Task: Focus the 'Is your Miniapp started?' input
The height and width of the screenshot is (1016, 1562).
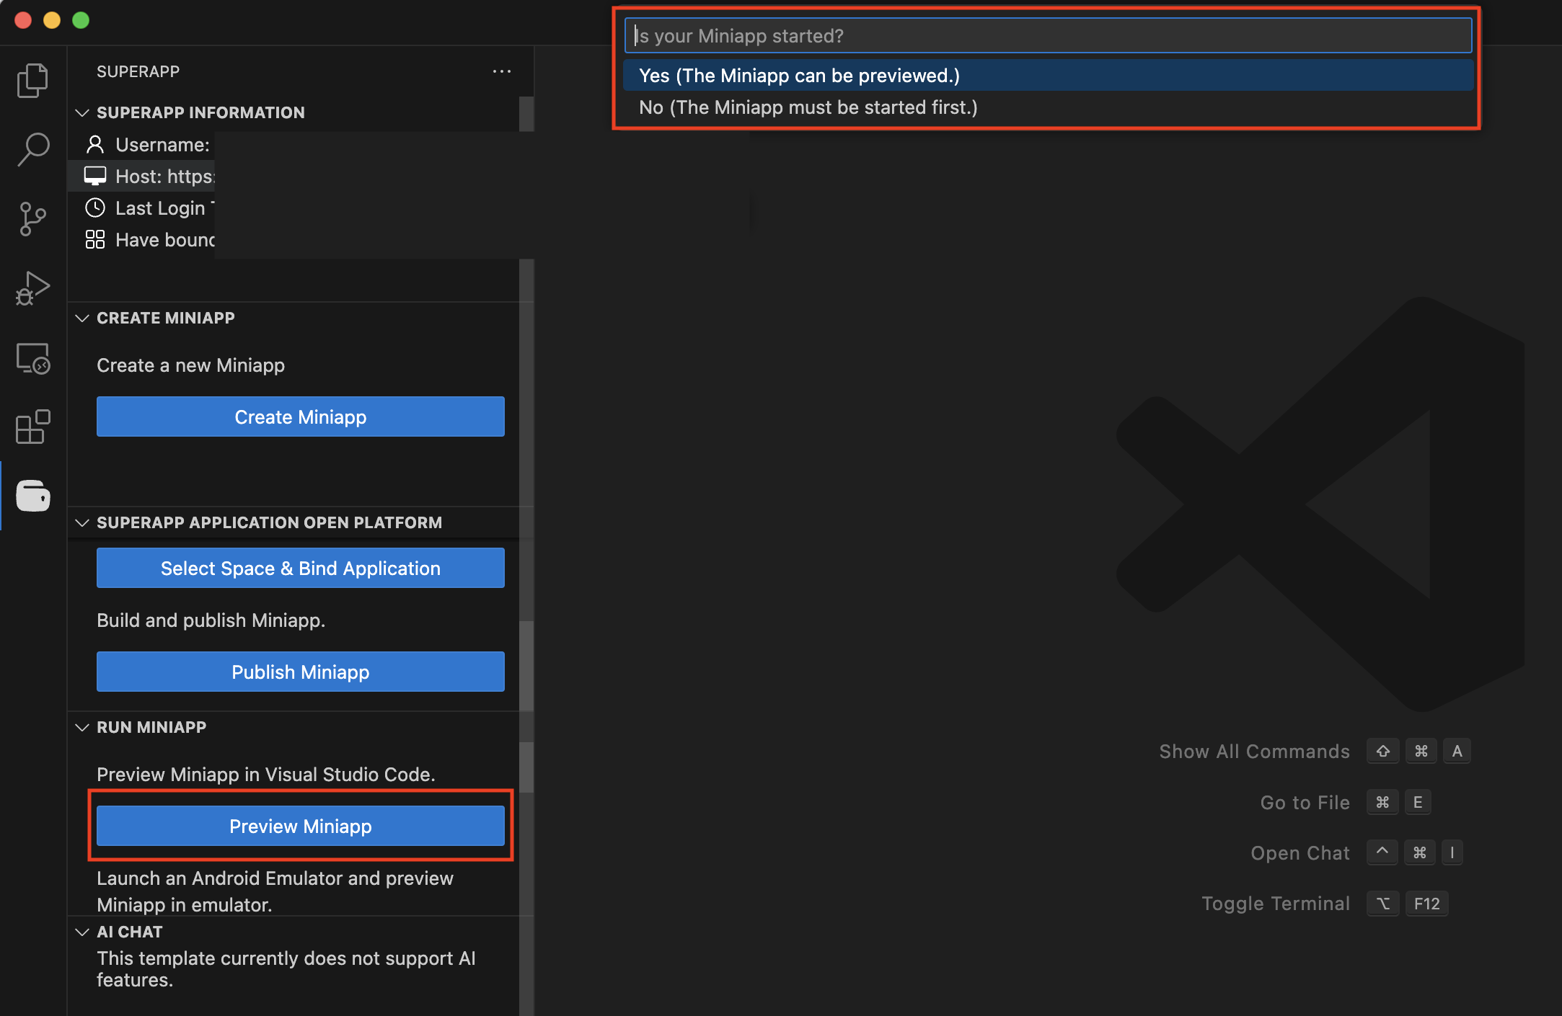Action: click(x=1047, y=35)
